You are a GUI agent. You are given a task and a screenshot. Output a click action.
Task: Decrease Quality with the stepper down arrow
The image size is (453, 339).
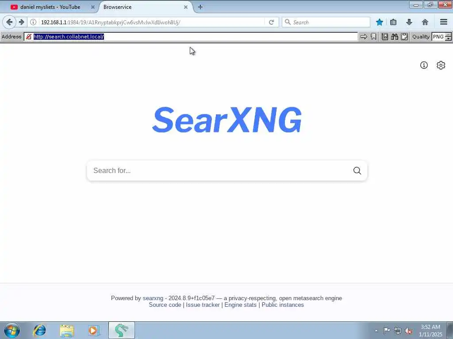coord(448,39)
